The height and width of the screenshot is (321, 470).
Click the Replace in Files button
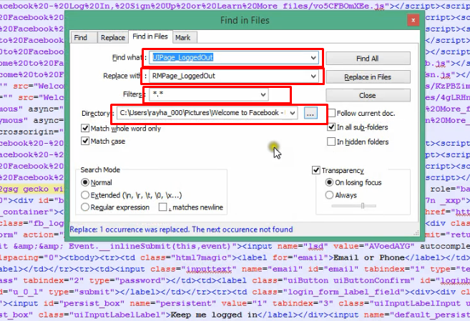click(x=368, y=77)
